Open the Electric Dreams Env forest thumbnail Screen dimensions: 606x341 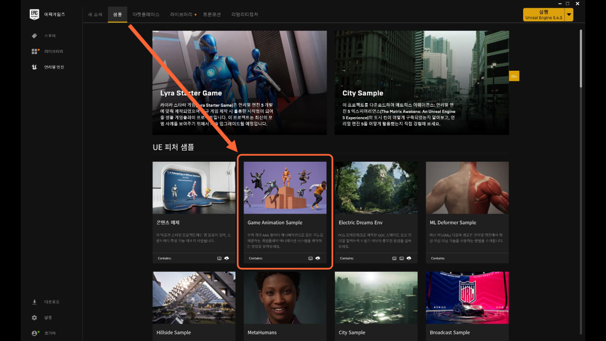(376, 188)
